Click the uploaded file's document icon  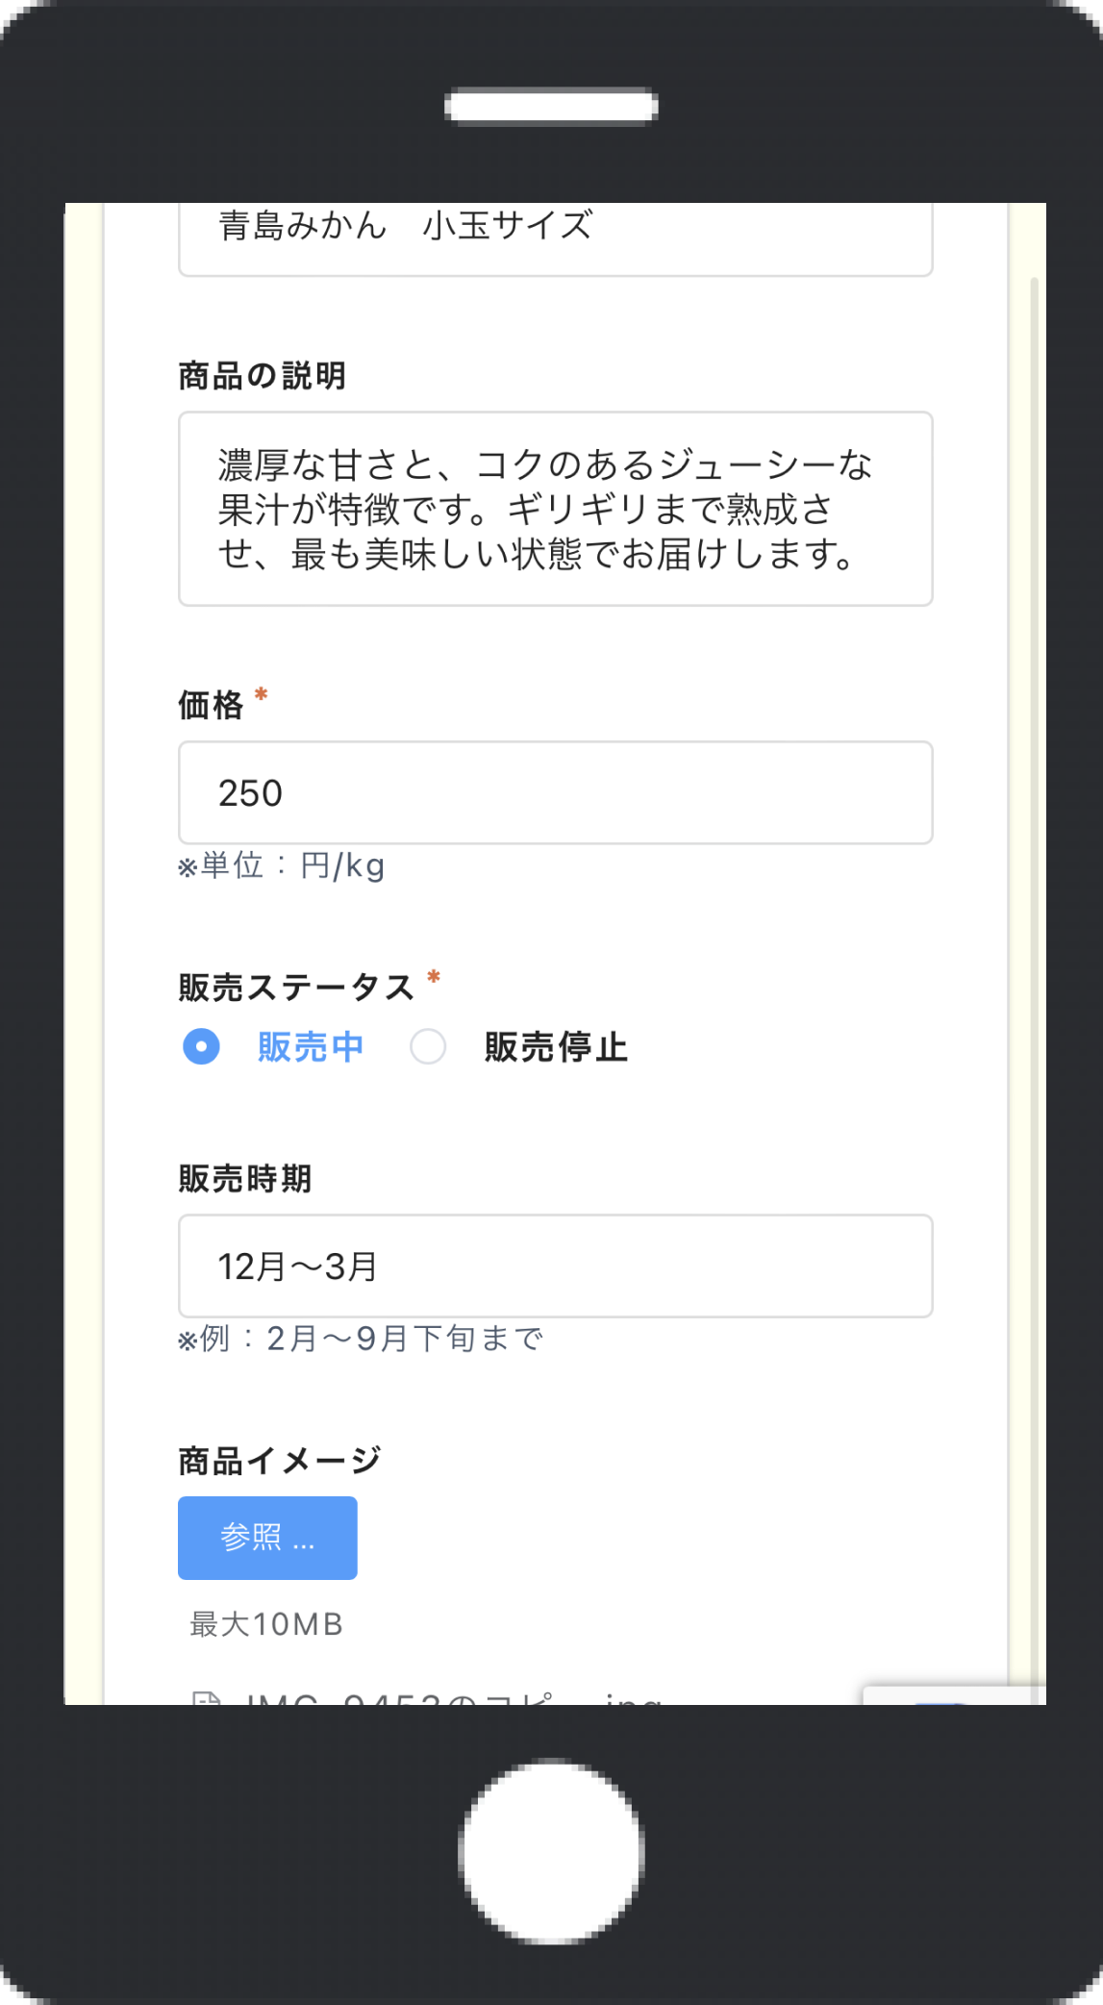[206, 1700]
